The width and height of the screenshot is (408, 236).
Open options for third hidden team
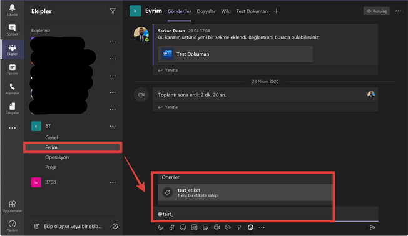[x=113, y=76]
